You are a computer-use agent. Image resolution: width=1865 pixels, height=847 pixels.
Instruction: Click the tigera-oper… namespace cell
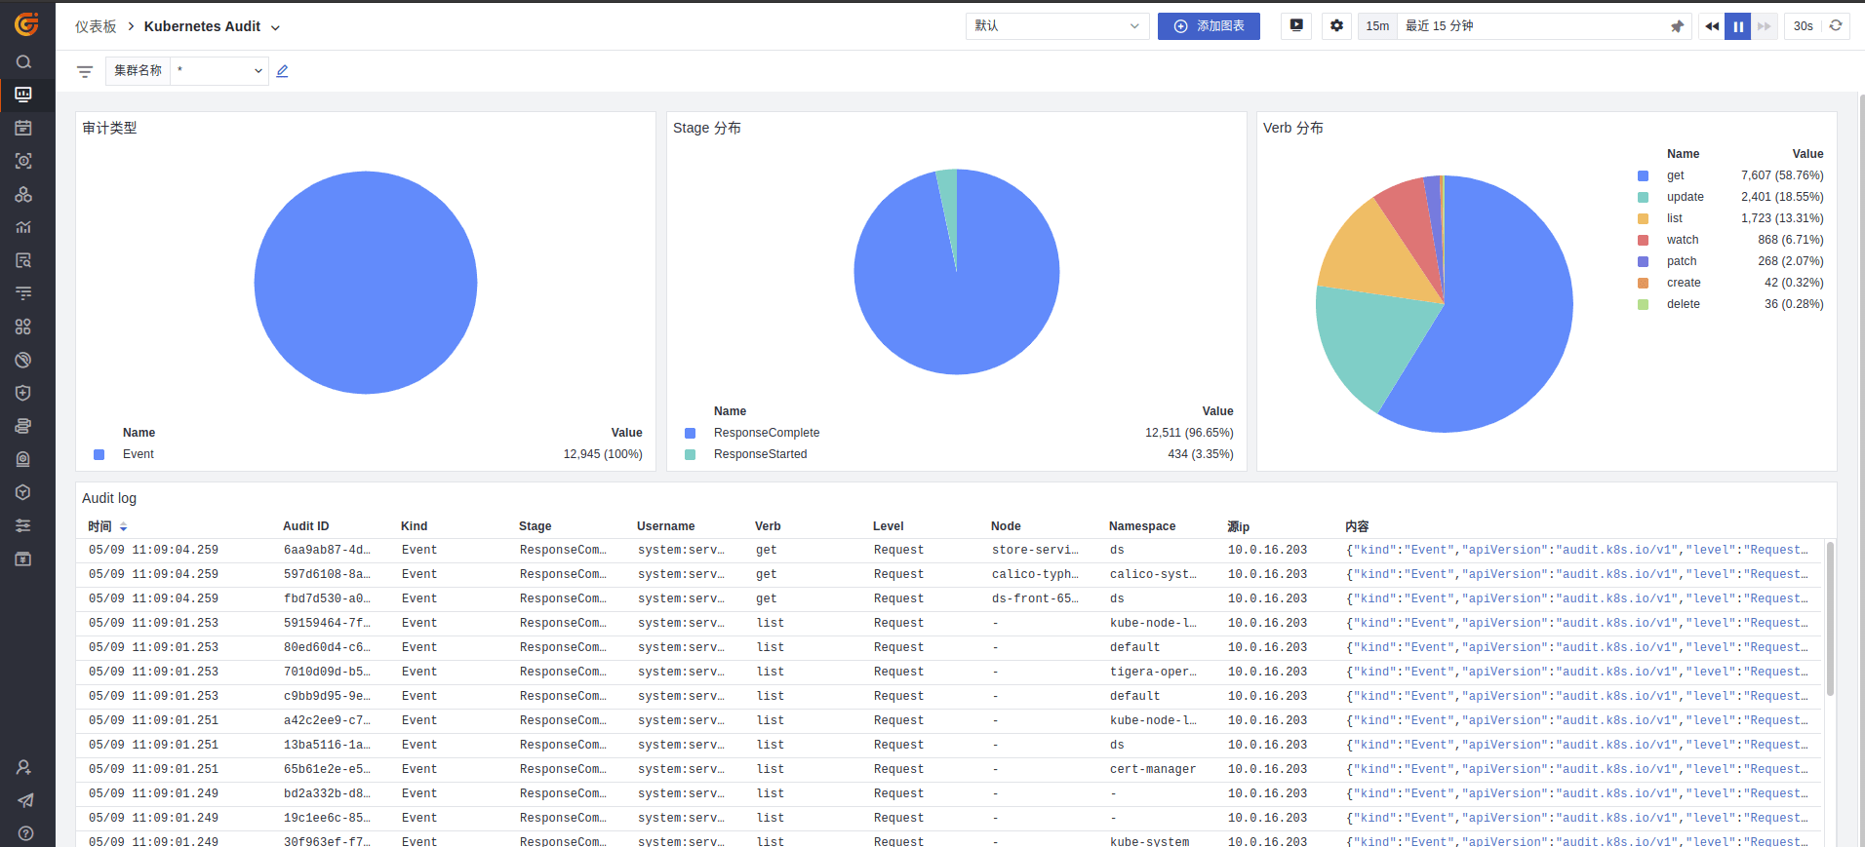tap(1153, 672)
